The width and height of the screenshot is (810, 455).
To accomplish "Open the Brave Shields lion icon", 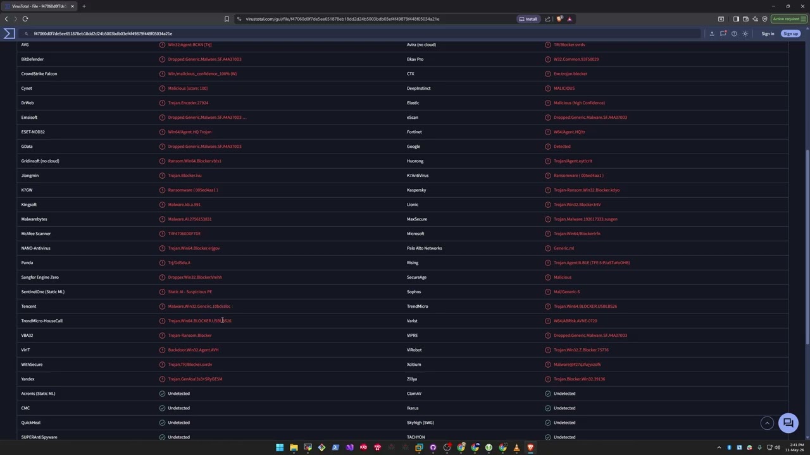I will [x=559, y=19].
